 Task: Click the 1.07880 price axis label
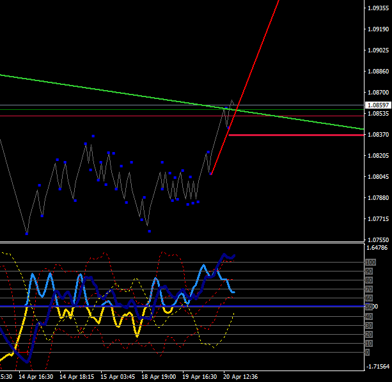378,198
